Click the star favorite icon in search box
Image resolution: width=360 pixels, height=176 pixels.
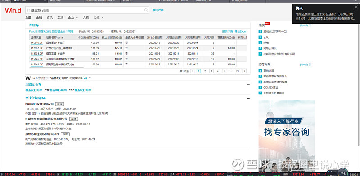pos(28,10)
